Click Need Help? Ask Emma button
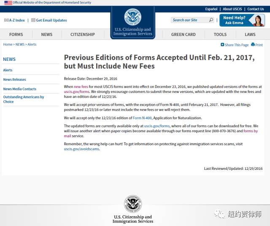This screenshot has height=226, width=270. 242,20
